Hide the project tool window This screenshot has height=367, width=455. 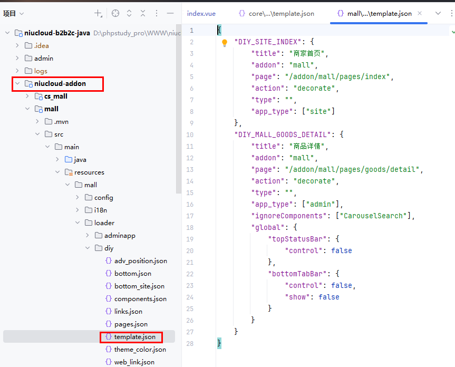[x=170, y=13]
